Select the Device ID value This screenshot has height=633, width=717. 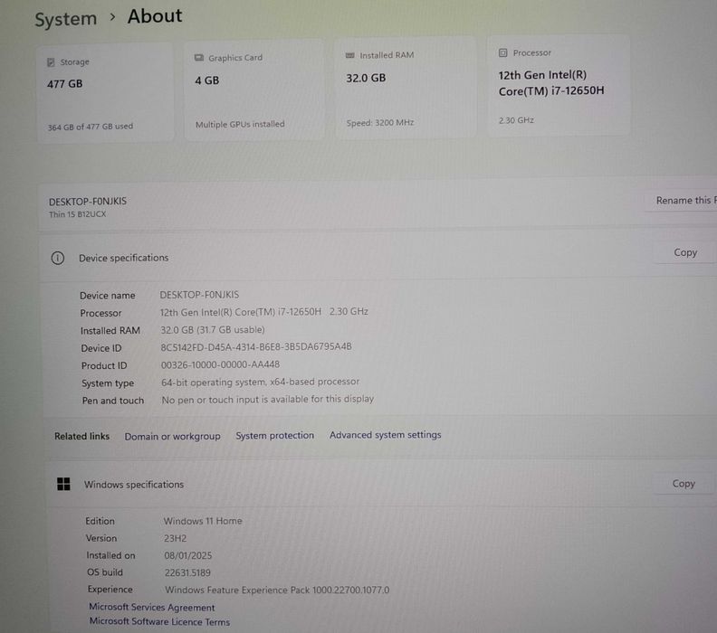(x=256, y=347)
